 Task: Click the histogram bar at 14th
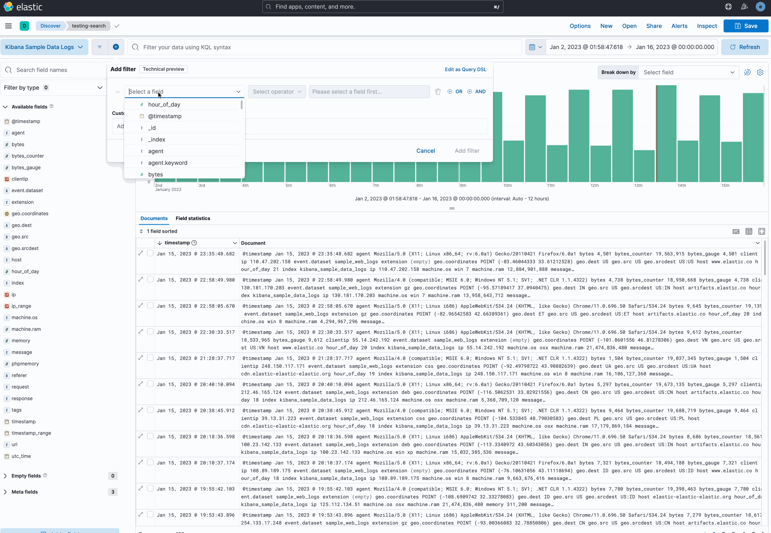(687, 161)
